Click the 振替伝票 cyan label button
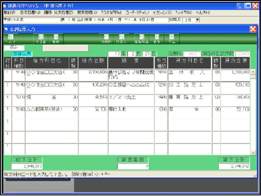The height and width of the screenshot is (196, 261). [x=22, y=54]
